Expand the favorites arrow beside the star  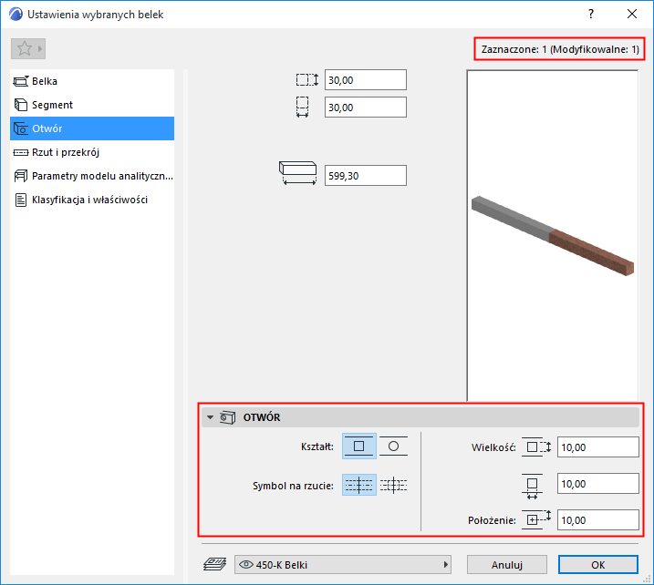(x=40, y=49)
